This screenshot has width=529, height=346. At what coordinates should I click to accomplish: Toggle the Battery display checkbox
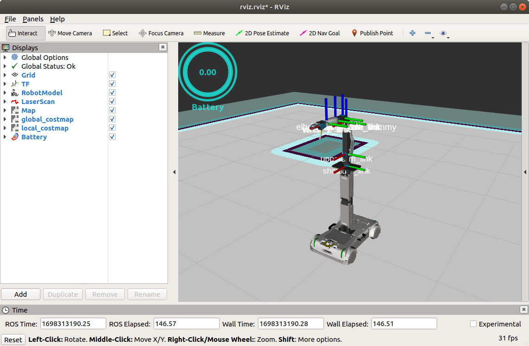point(112,137)
